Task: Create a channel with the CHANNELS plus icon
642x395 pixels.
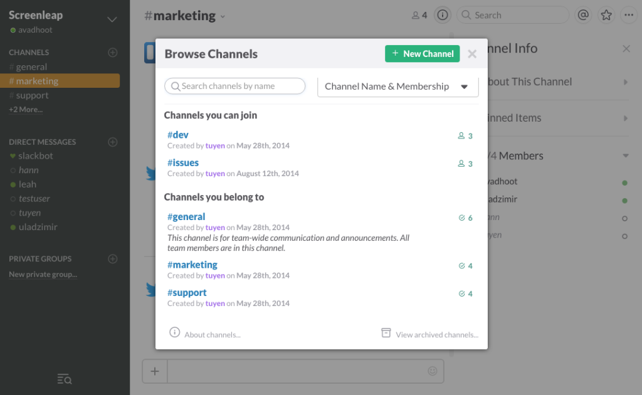Action: (113, 52)
